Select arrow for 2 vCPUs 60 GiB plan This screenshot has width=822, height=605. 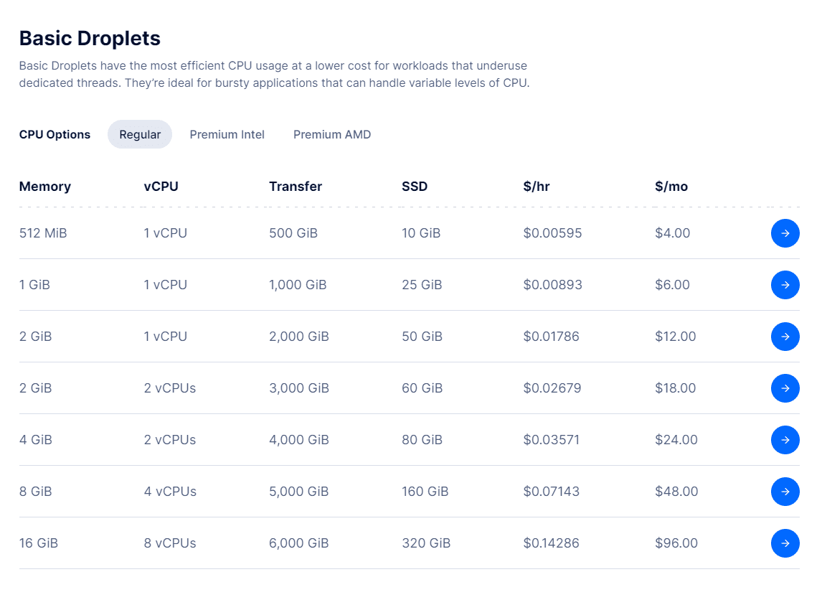pos(785,388)
